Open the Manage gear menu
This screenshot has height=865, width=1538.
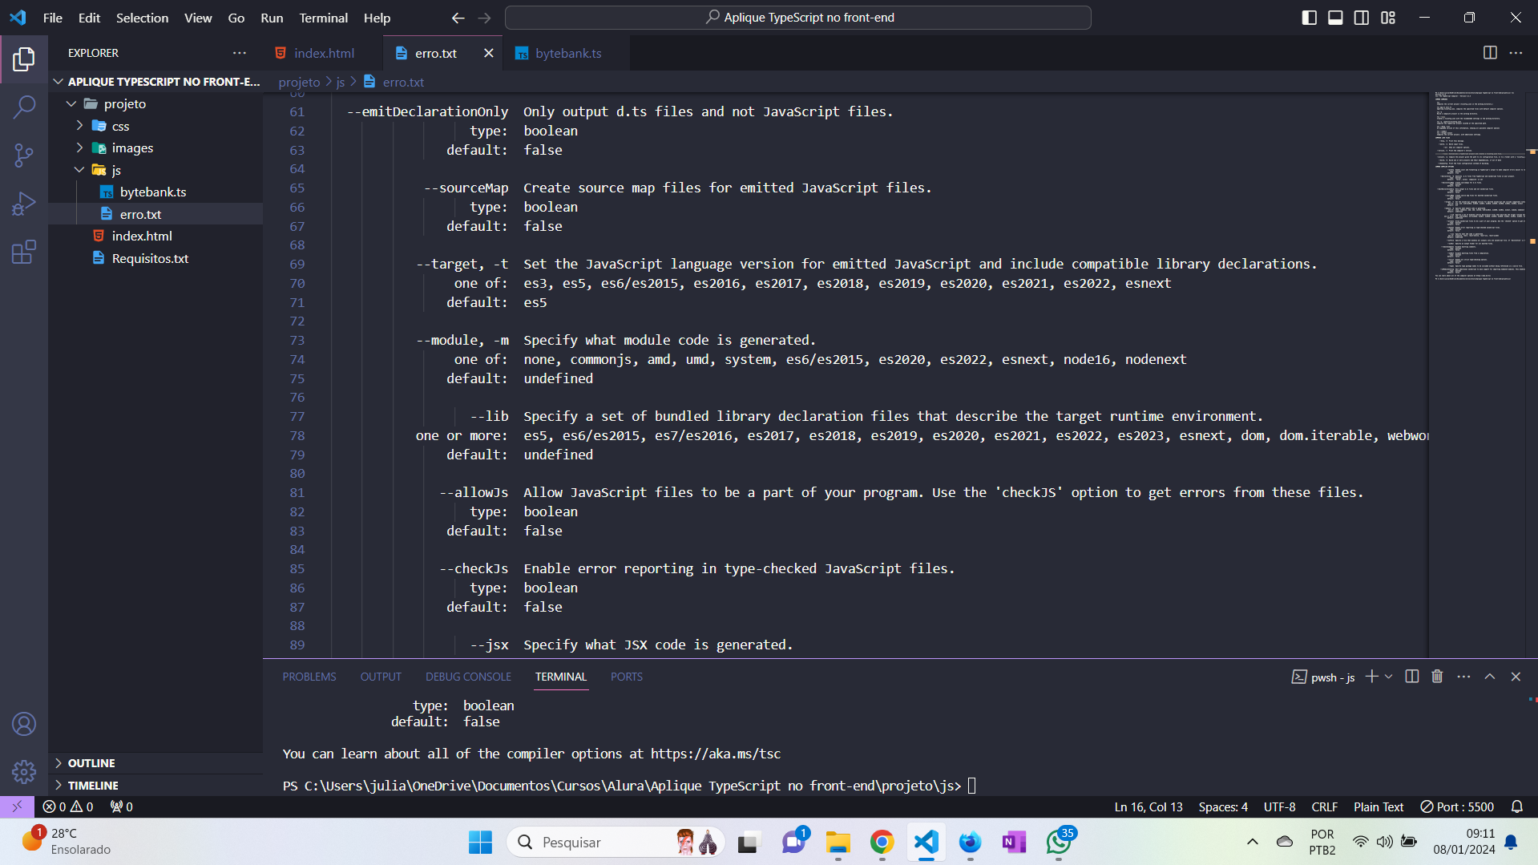coord(24,772)
